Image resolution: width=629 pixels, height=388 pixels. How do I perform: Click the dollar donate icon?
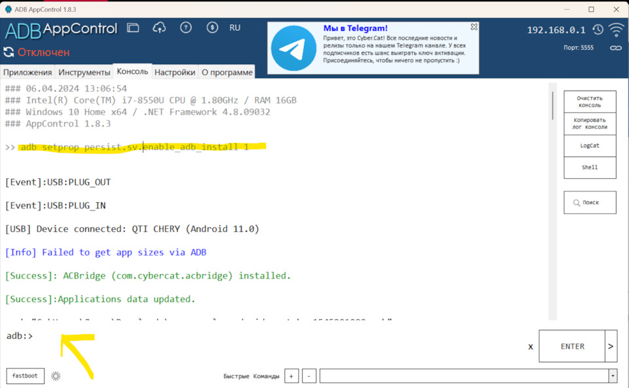pyautogui.click(x=212, y=28)
